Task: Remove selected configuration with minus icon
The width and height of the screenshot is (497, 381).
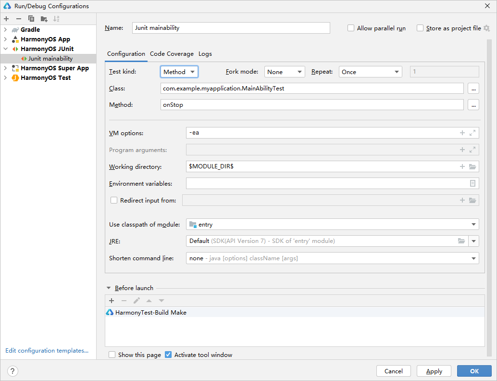Action: 19,19
